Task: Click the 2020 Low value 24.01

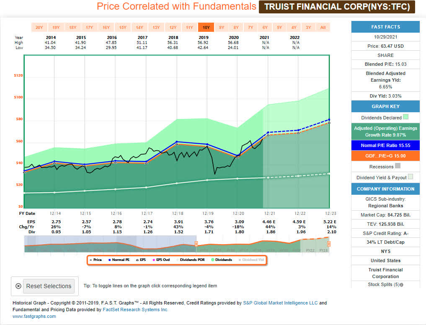Action: pyautogui.click(x=233, y=48)
